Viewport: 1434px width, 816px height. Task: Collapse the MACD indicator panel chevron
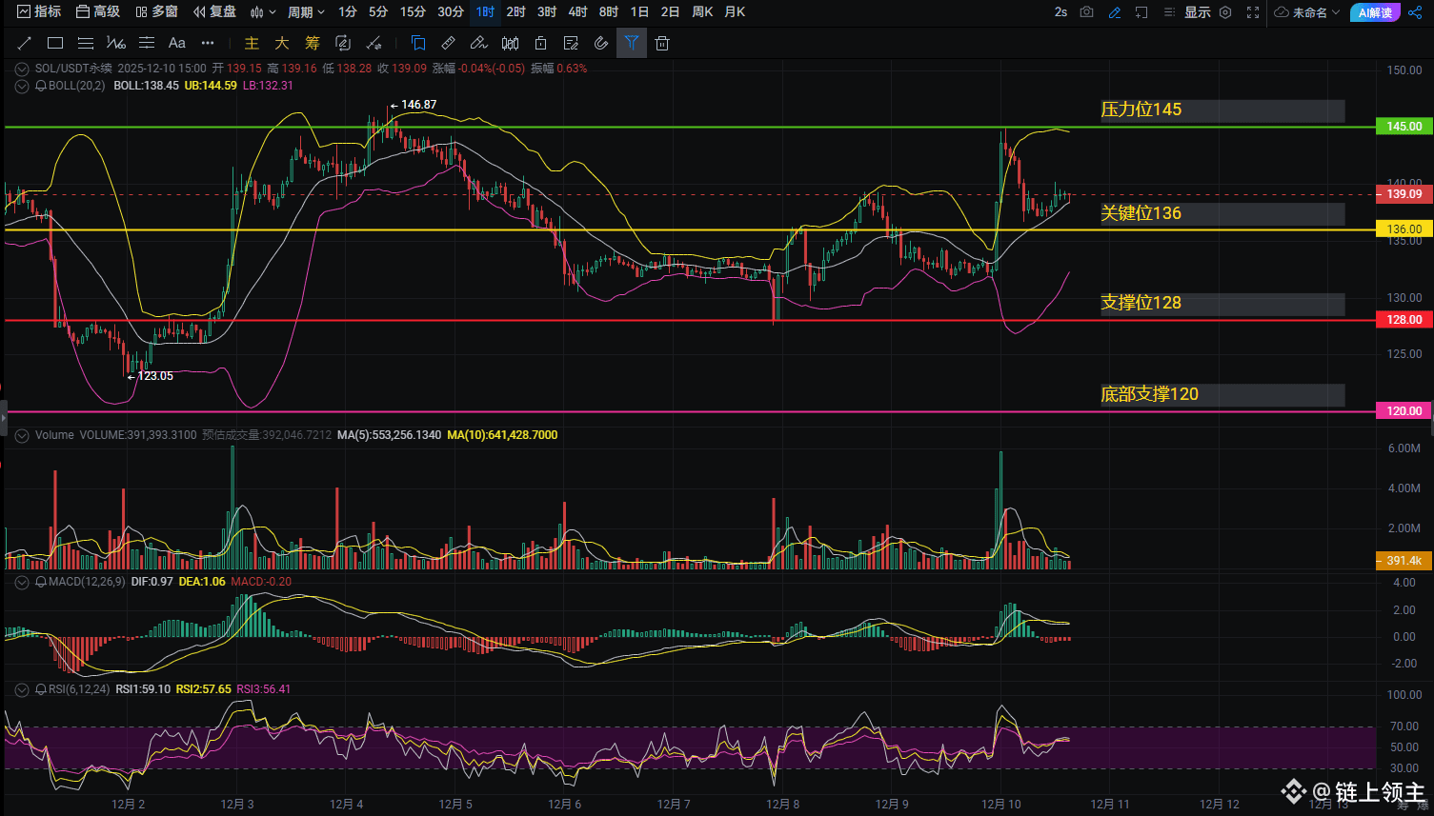point(22,582)
